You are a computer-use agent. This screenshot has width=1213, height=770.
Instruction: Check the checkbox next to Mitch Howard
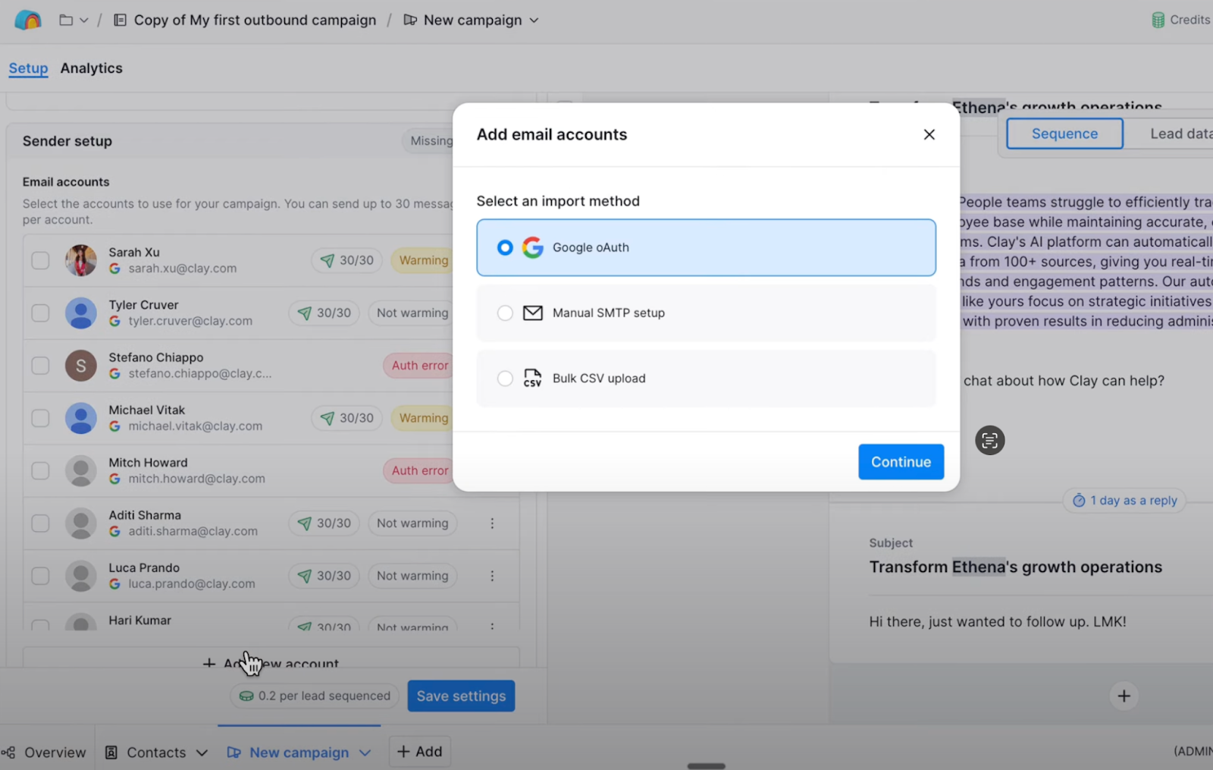[x=40, y=470]
